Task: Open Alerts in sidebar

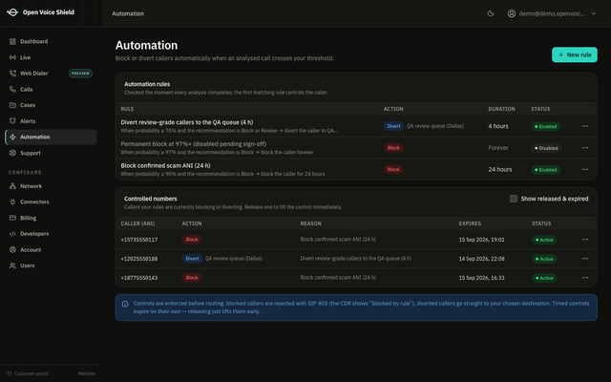Action: (51, 121)
